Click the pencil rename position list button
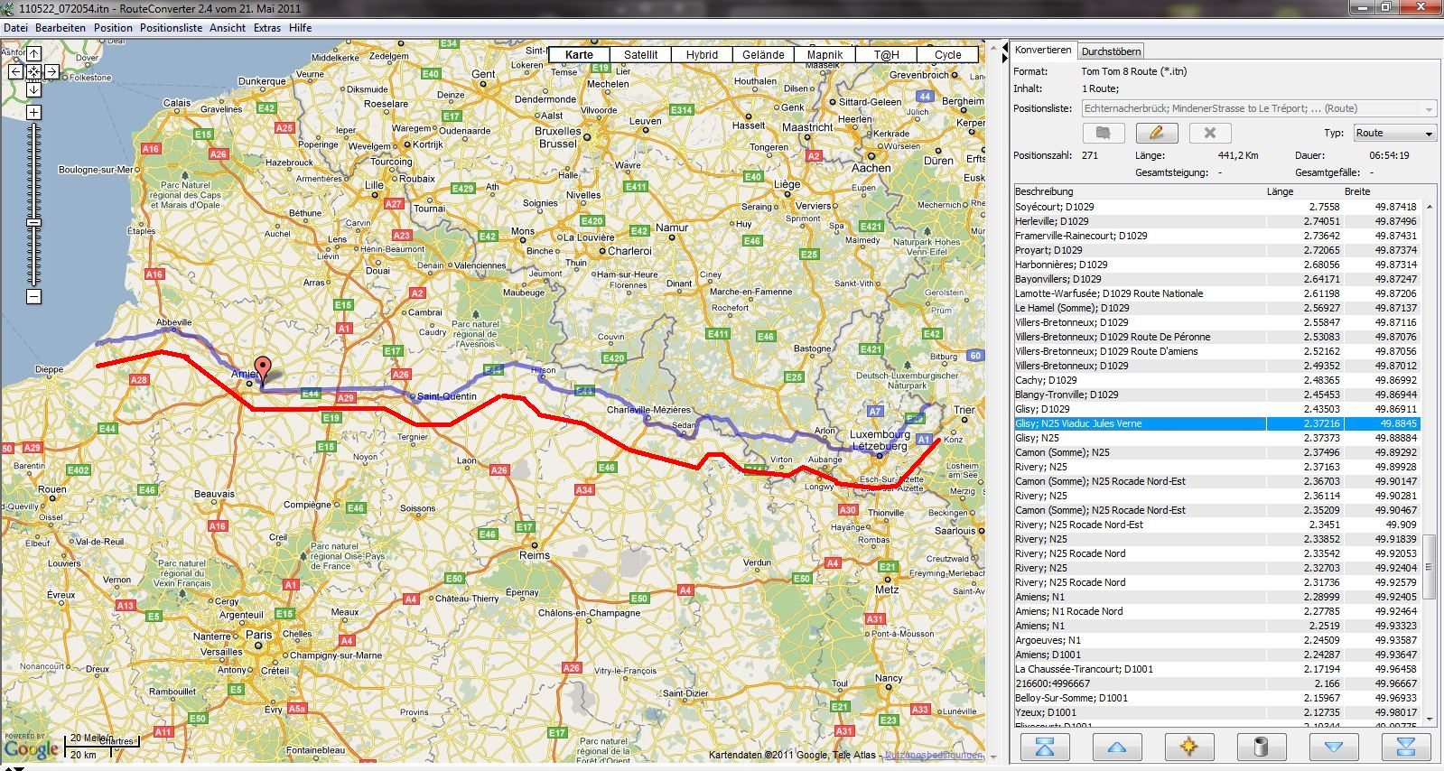The width and height of the screenshot is (1444, 771). click(1156, 133)
